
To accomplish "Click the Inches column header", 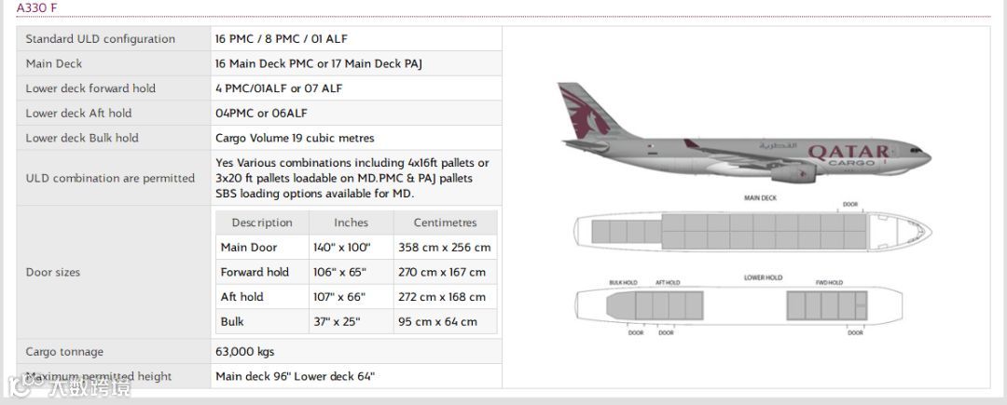I will [x=351, y=223].
